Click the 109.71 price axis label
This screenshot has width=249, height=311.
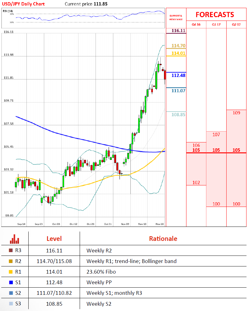coord(8,101)
